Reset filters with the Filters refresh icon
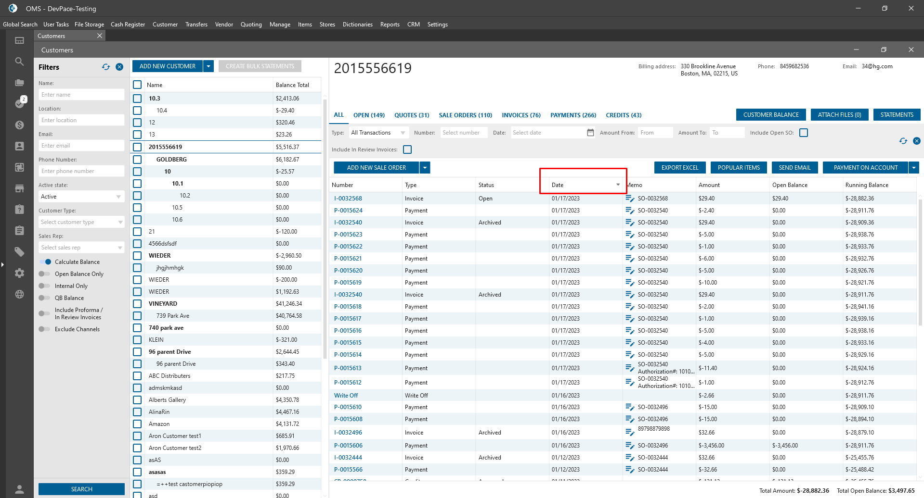 pyautogui.click(x=106, y=67)
